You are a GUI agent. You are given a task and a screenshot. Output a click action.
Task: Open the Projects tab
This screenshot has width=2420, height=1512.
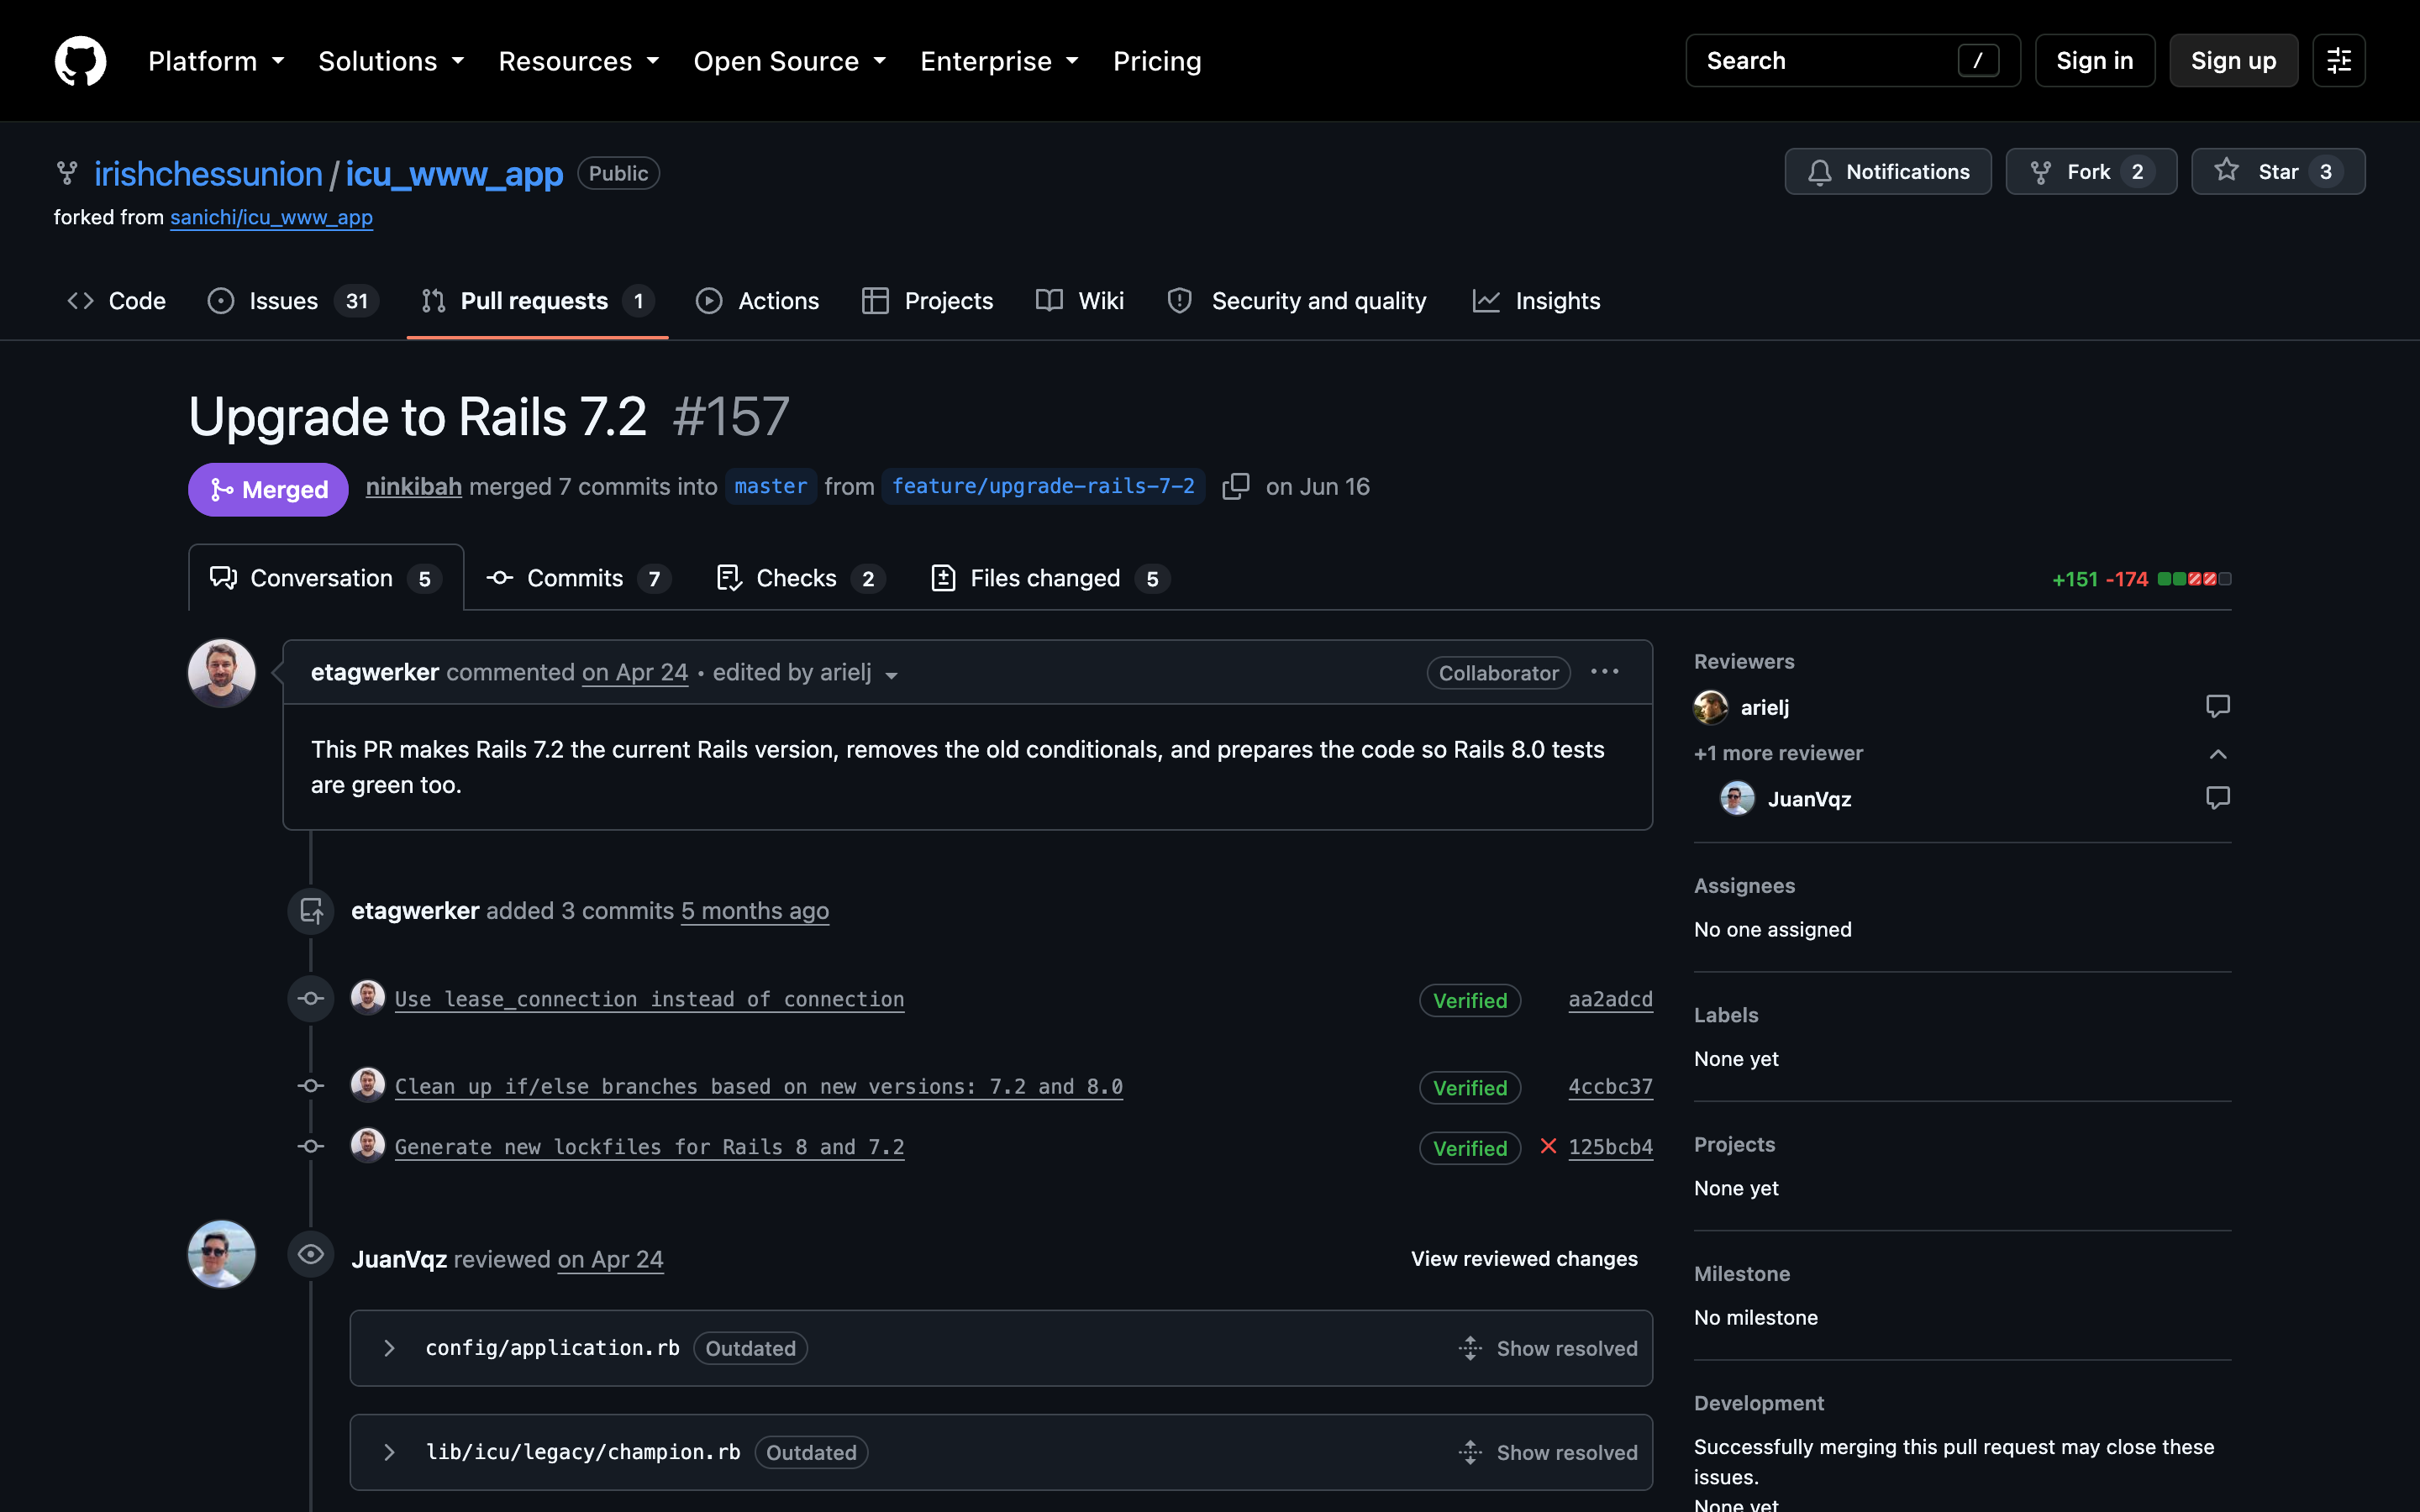coord(927,301)
